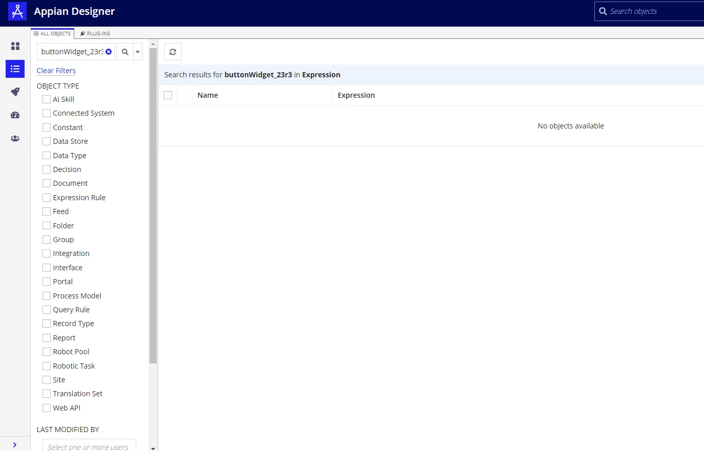Click the Clear Filters link
Image resolution: width=704 pixels, height=451 pixels.
(56, 71)
